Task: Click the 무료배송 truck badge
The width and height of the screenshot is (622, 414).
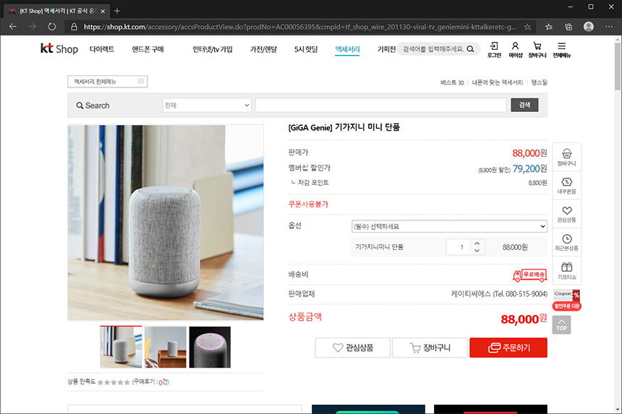Action: pos(529,275)
